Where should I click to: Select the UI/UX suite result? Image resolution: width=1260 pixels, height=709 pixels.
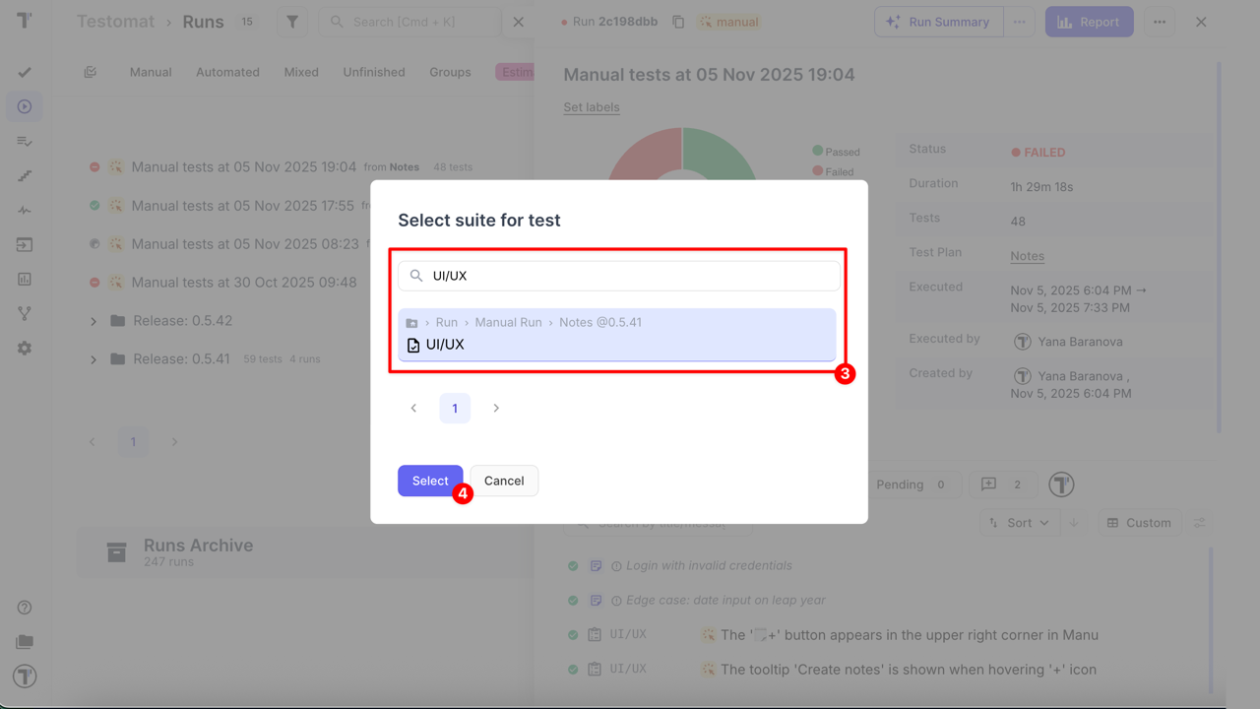click(617, 335)
